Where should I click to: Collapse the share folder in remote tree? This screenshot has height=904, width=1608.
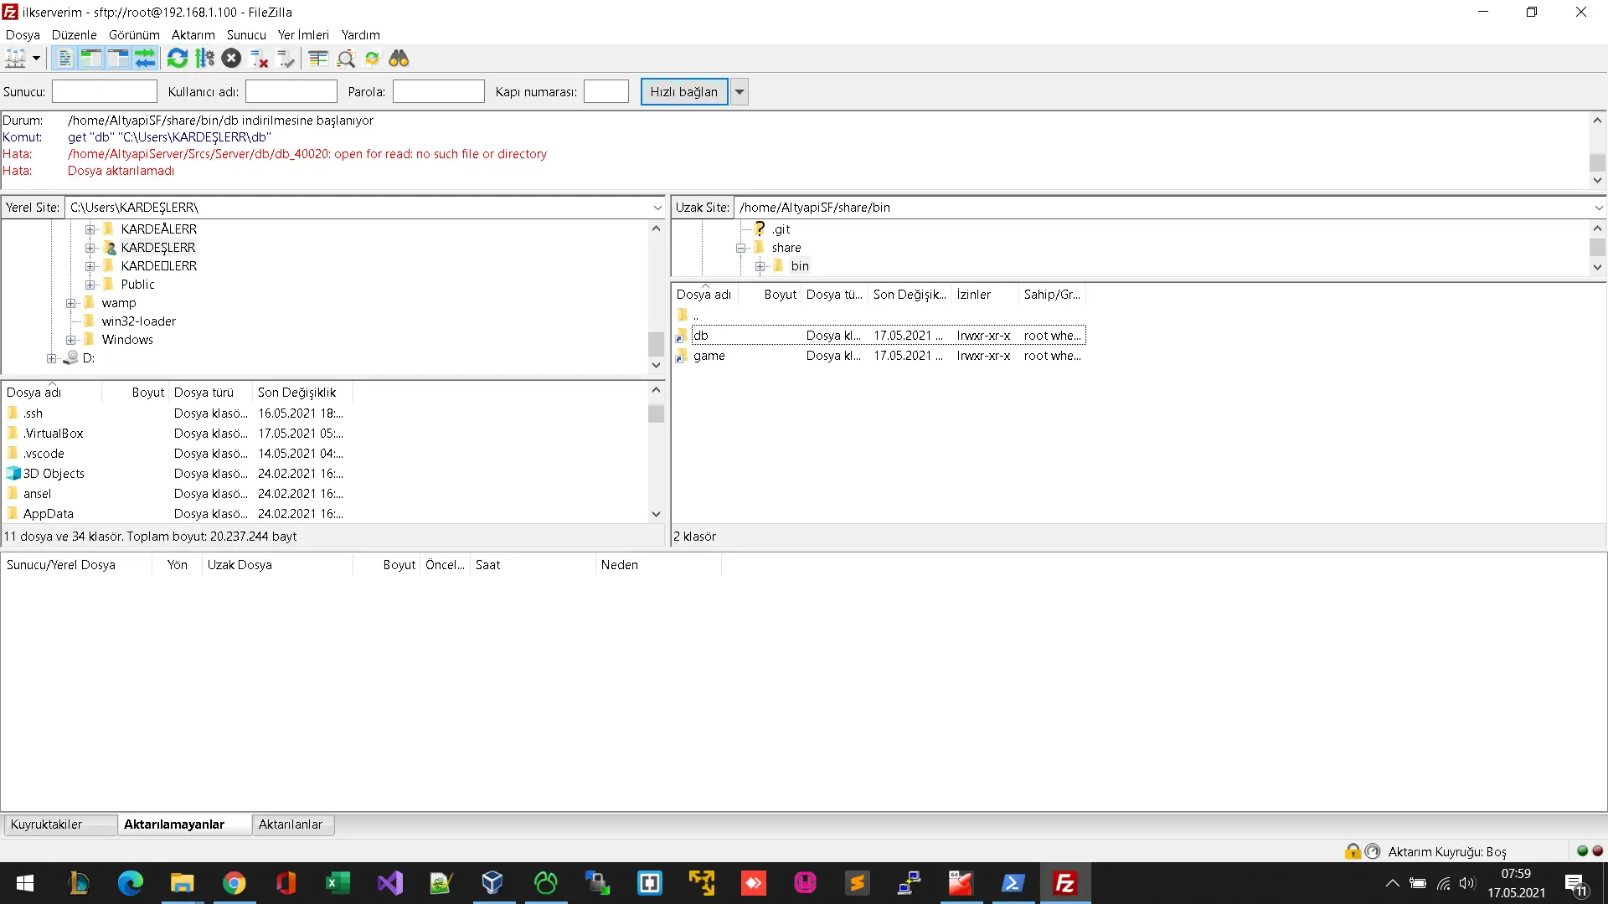point(741,248)
